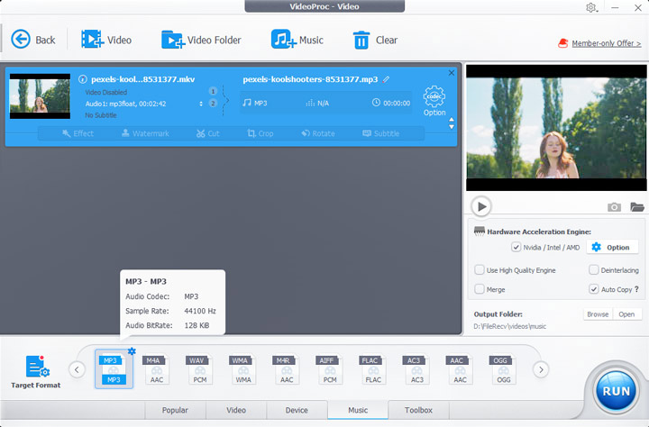
Task: Clear the file list with trash icon
Action: (361, 41)
